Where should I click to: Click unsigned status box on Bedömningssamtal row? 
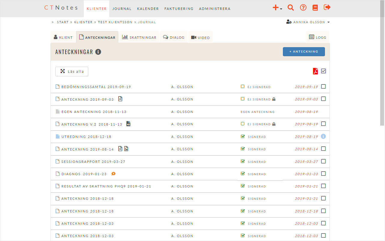pos(243,87)
